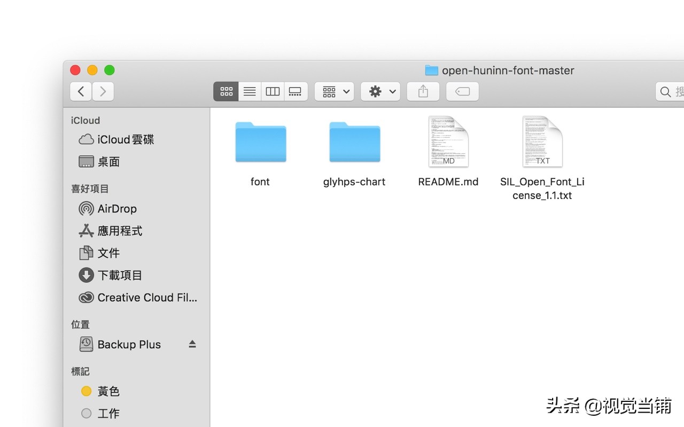This screenshot has width=684, height=427.
Task: Open the 下載項目 sidebar item
Action: (120, 275)
